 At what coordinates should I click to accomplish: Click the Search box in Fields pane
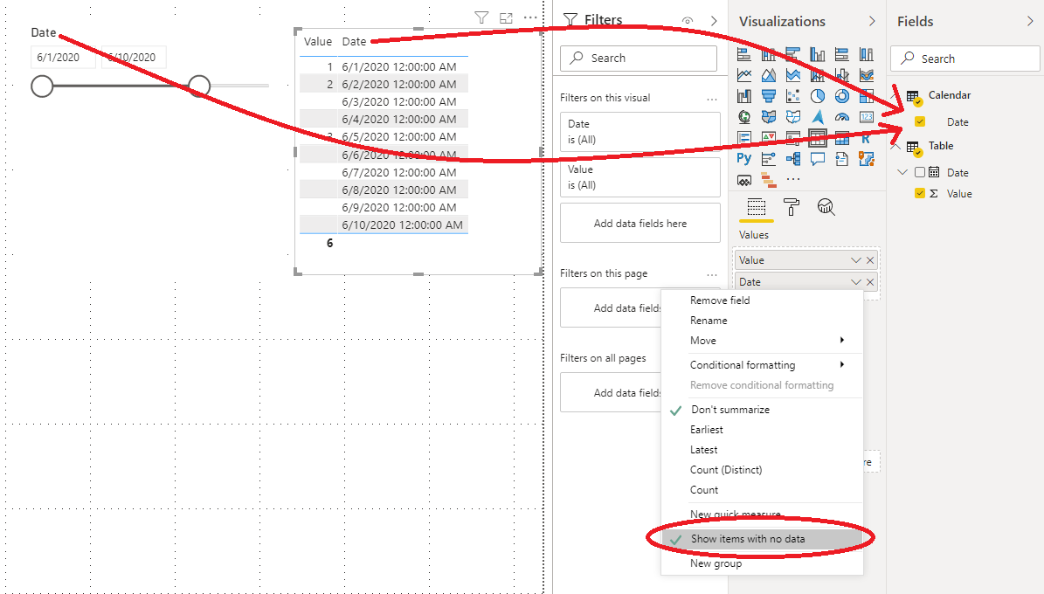click(x=964, y=59)
